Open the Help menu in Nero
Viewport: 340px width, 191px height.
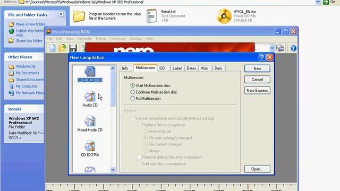tap(149, 39)
